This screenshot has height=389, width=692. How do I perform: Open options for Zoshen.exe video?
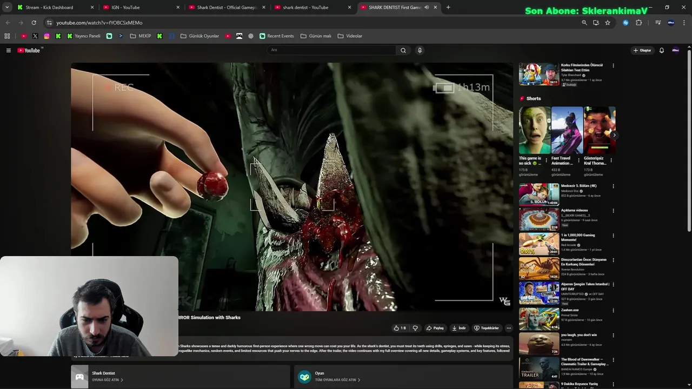613,311
